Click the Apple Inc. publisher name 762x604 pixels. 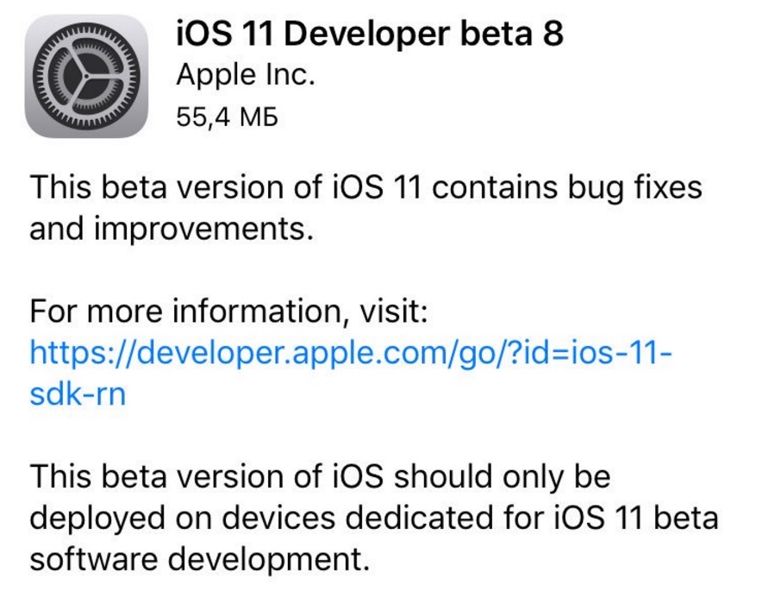tap(246, 75)
